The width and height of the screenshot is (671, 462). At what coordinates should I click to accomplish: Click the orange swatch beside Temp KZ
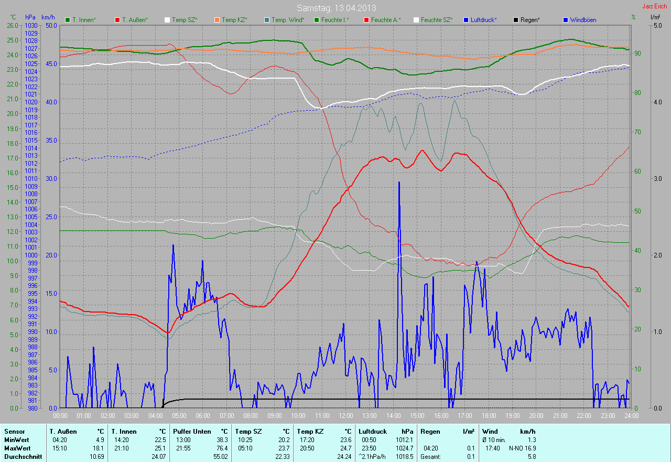coord(217,20)
